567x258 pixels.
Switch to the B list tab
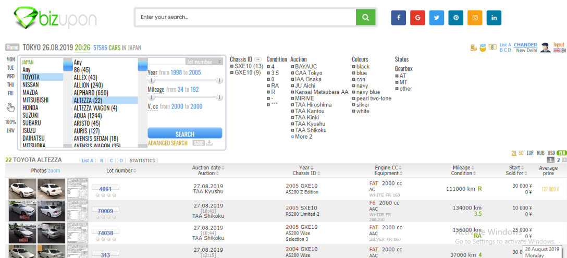pyautogui.click(x=102, y=161)
